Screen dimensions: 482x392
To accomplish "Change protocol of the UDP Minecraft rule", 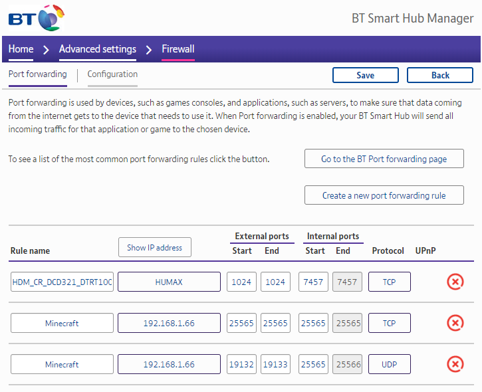I will 389,364.
